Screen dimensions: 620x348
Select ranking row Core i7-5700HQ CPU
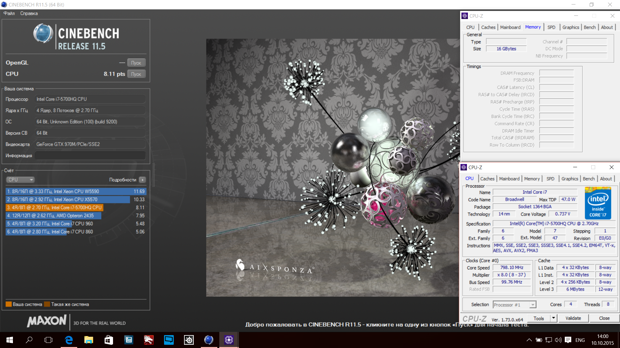(76, 208)
